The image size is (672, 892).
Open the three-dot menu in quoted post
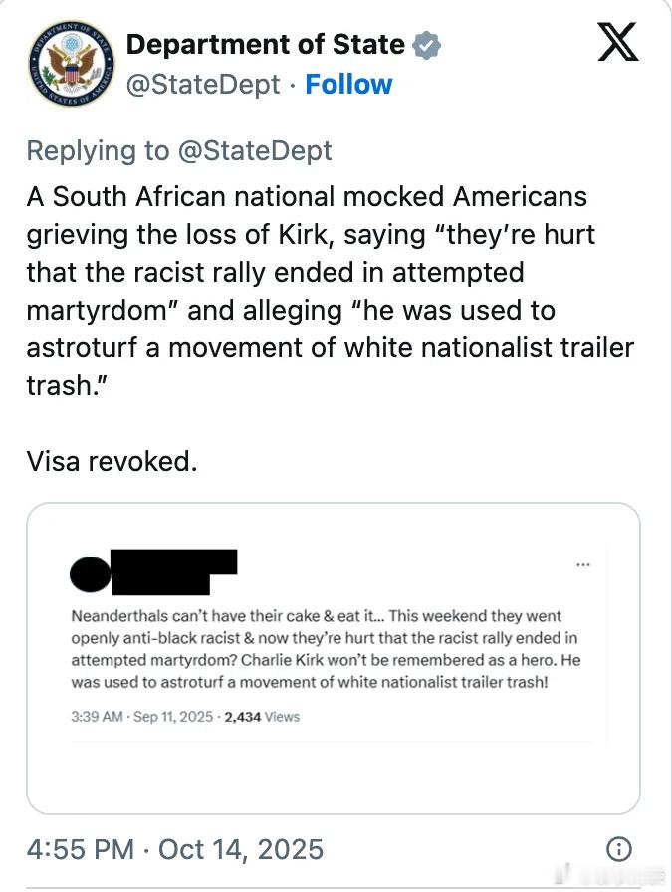coord(582,565)
